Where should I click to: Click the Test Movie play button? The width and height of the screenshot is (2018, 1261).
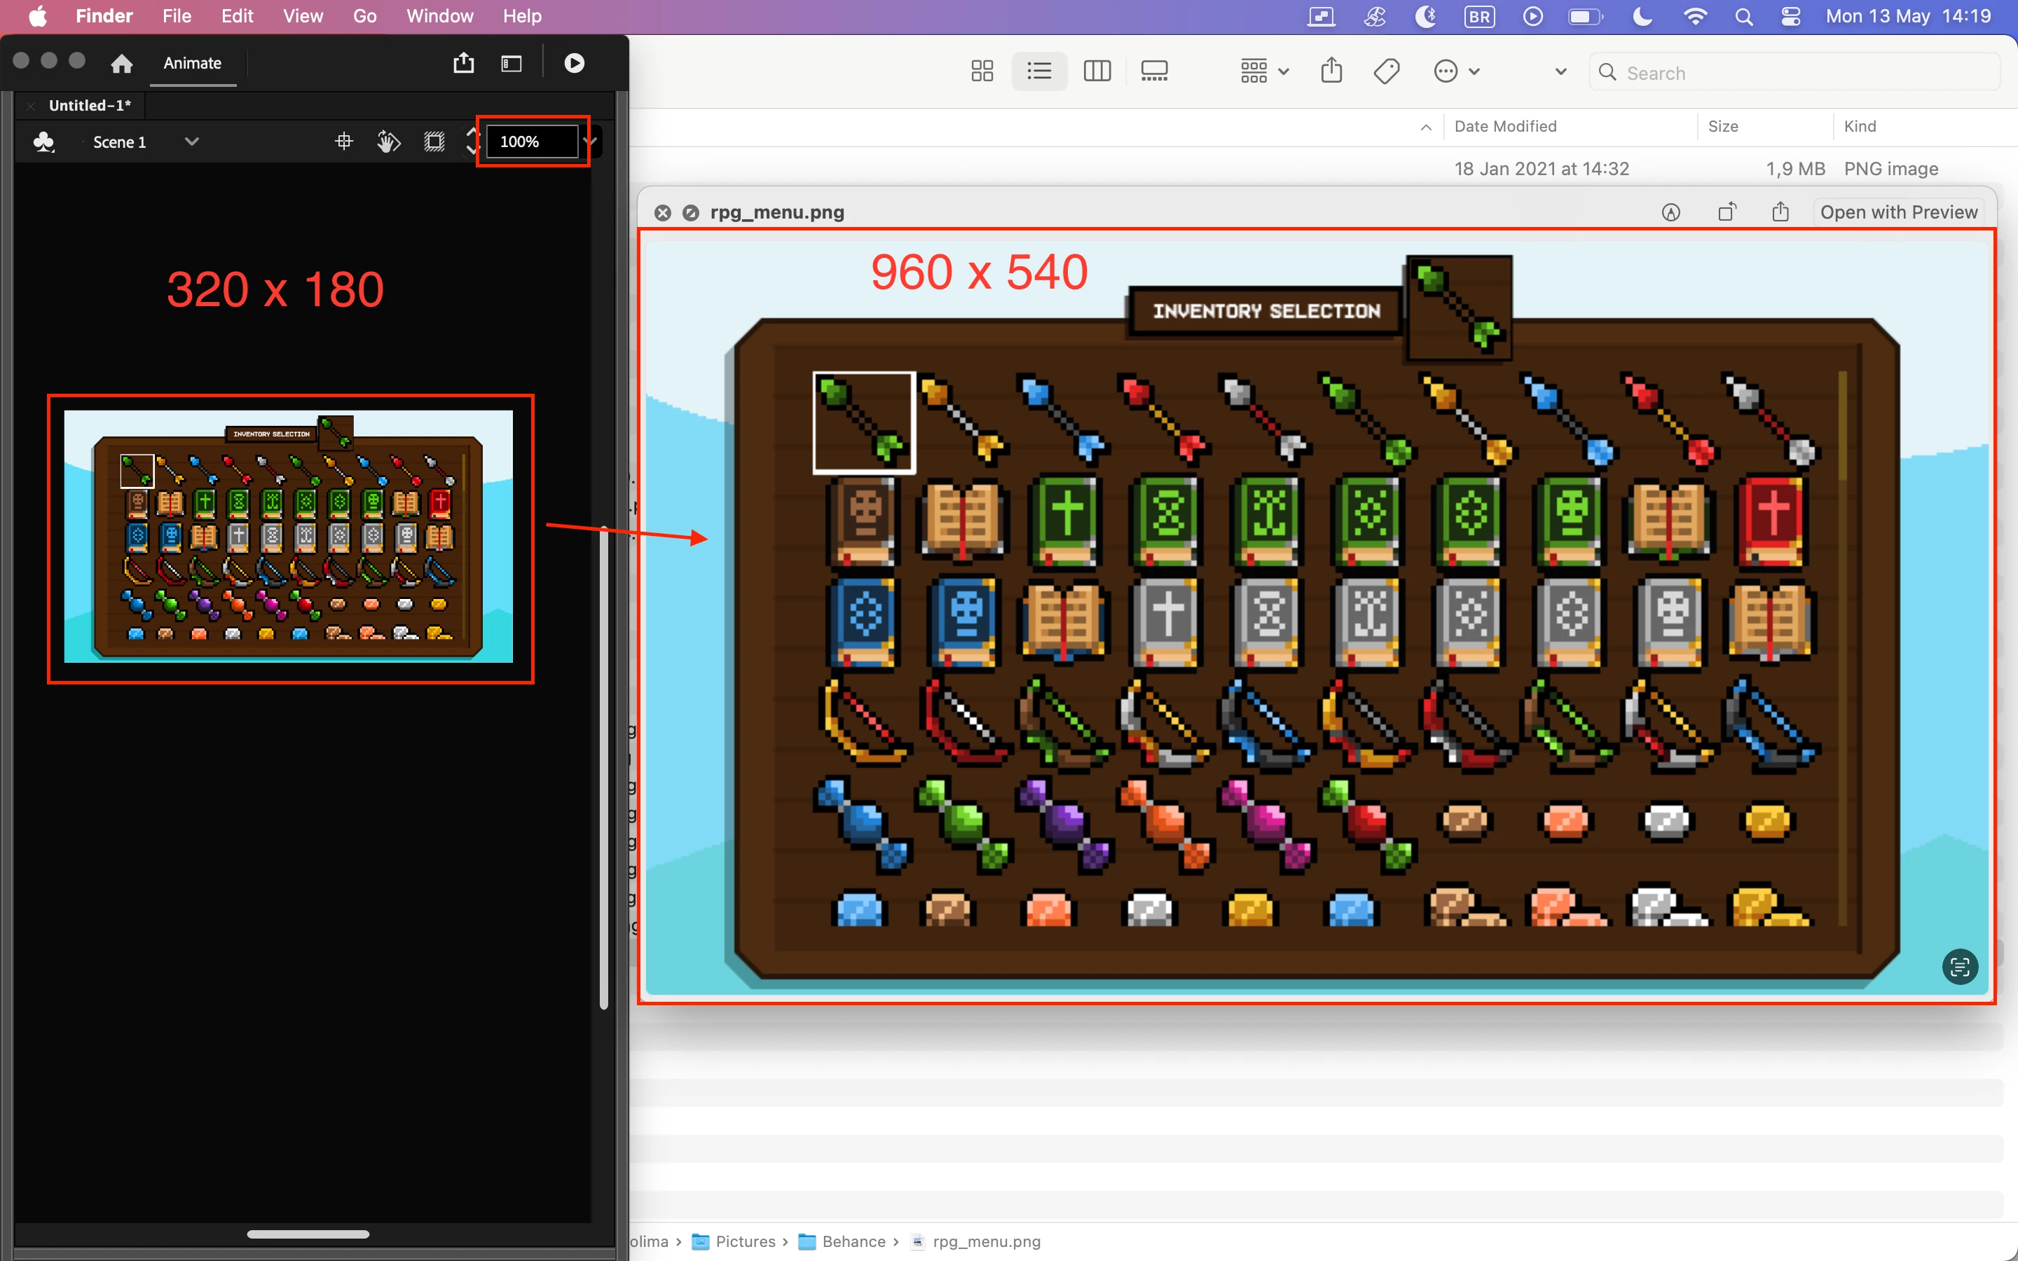574,63
